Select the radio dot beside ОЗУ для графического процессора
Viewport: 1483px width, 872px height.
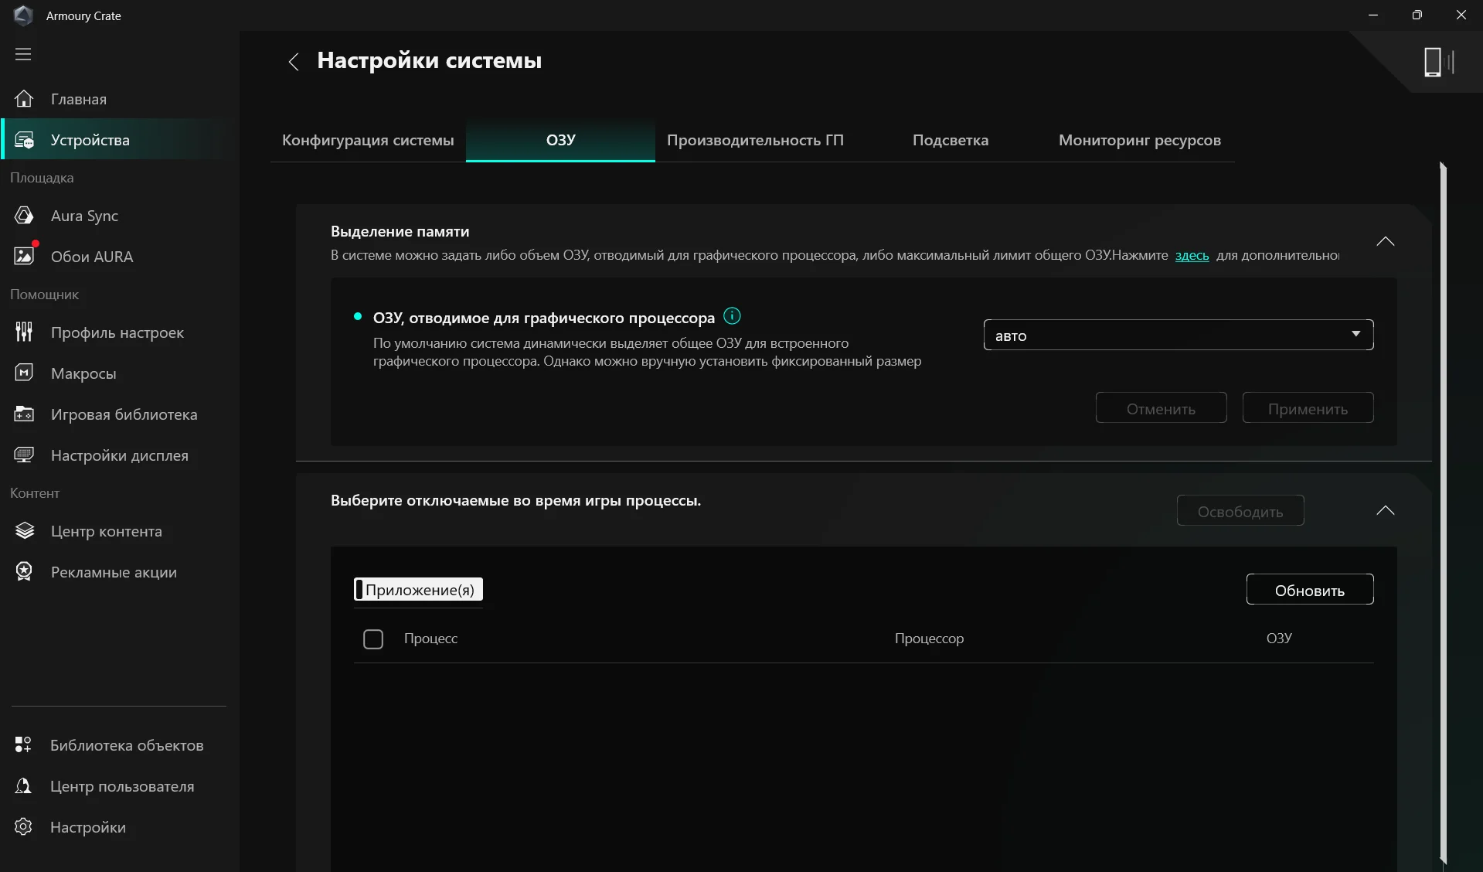357,316
